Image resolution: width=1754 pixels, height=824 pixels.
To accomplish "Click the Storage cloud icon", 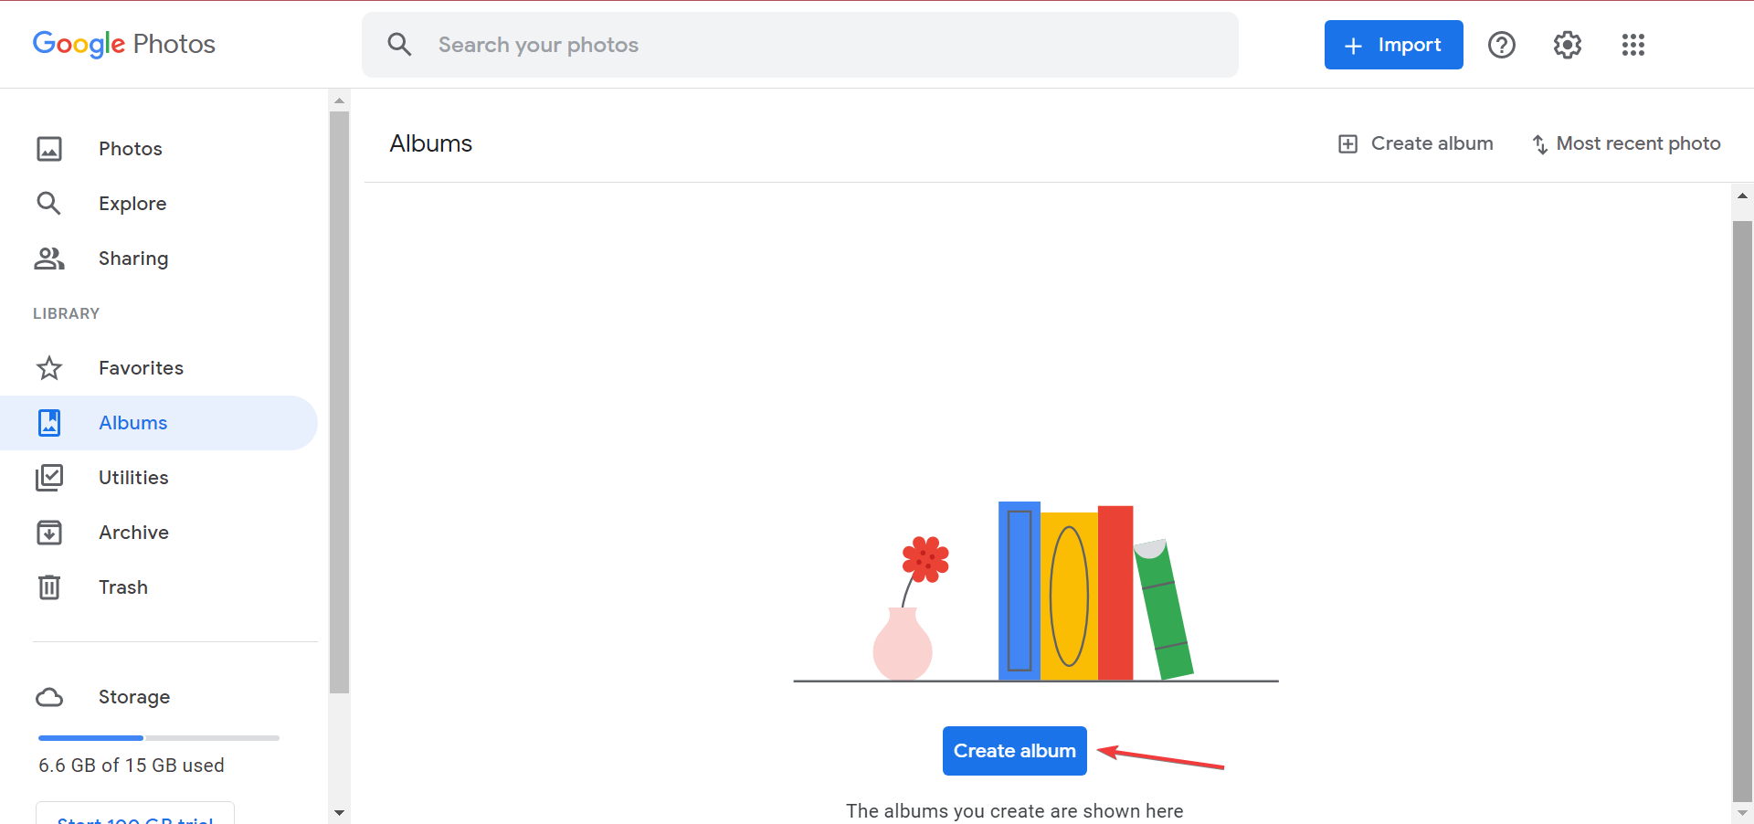I will coord(49,697).
